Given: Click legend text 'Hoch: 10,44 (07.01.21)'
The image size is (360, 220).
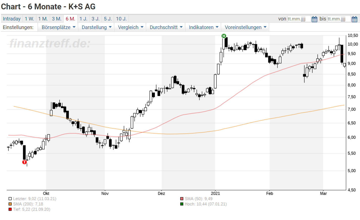Looking at the screenshot, I should coord(206,204).
